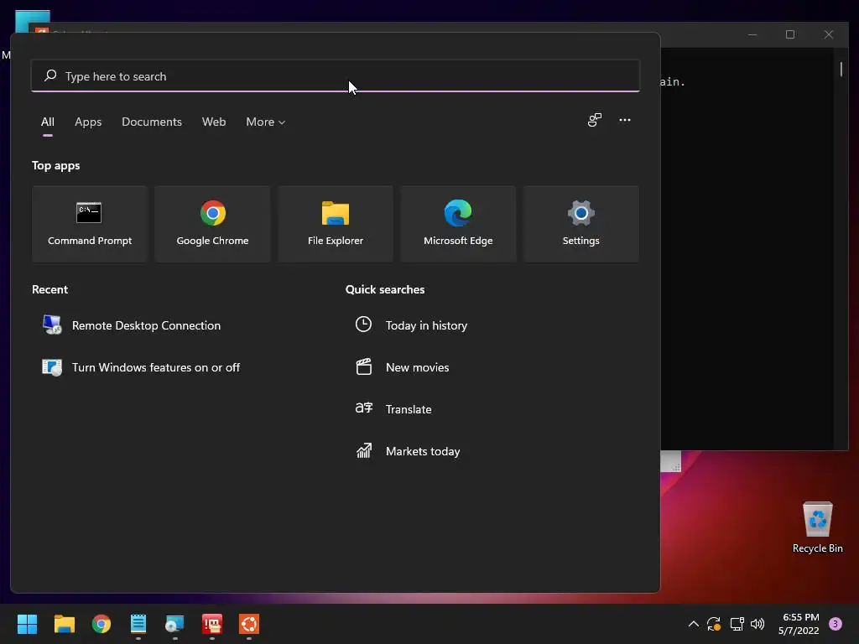Open the red app icon on taskbar
859x644 pixels.
coord(212,624)
